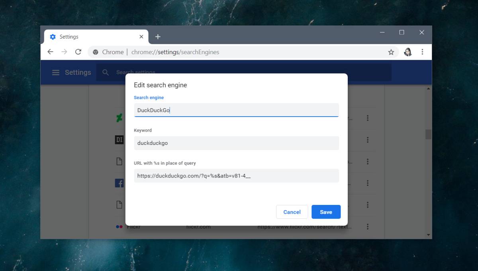The height and width of the screenshot is (271, 478).
Task: Open more actions for the green icon row
Action: pos(367,118)
